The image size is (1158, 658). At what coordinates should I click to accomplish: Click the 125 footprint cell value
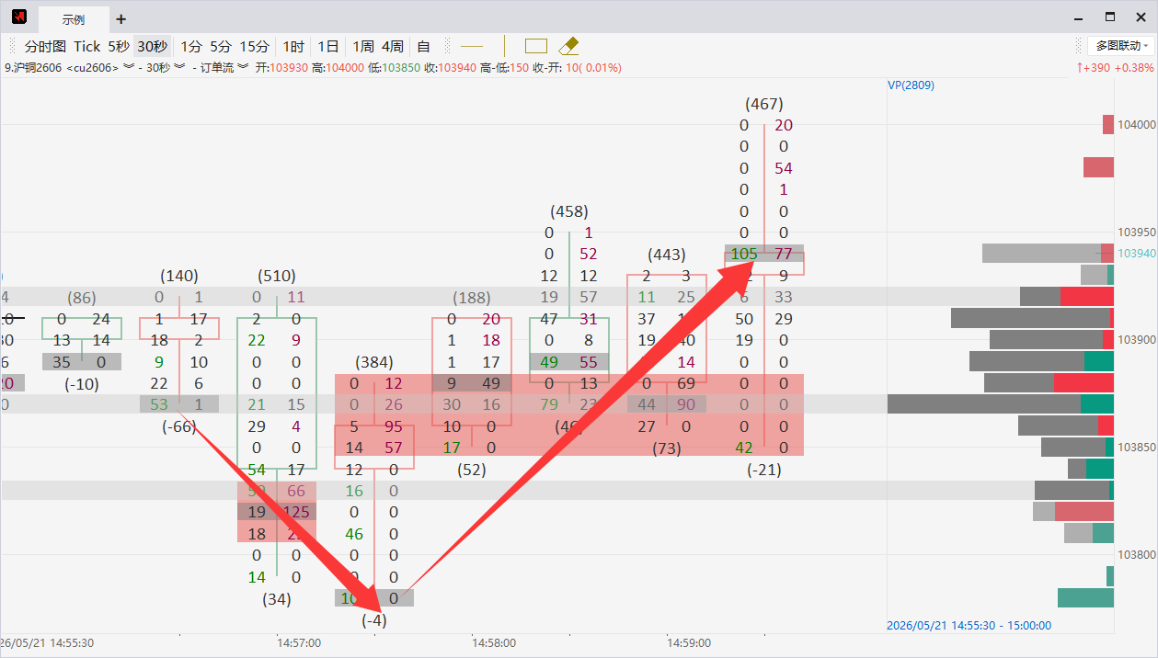coord(296,513)
